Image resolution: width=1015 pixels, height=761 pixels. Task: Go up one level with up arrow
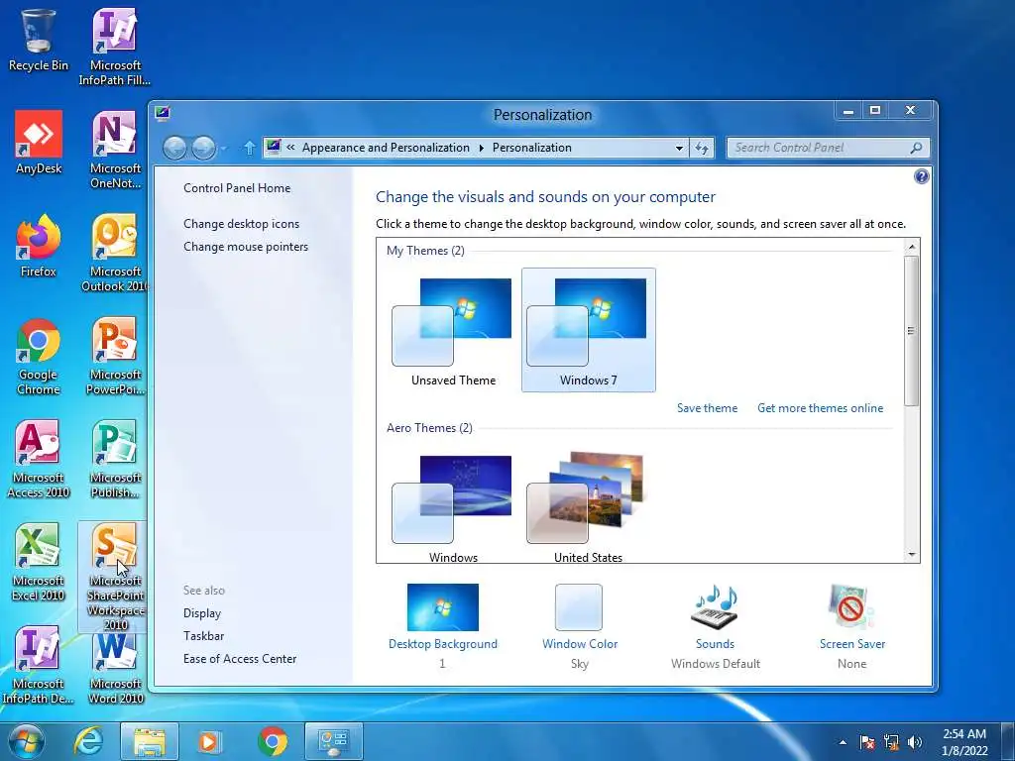click(x=249, y=148)
